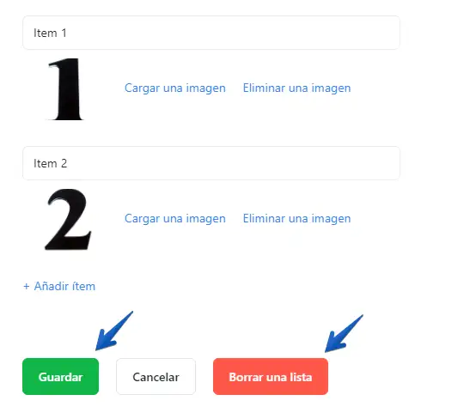The image size is (476, 419).
Task: Click the red list deletion button
Action: click(271, 377)
